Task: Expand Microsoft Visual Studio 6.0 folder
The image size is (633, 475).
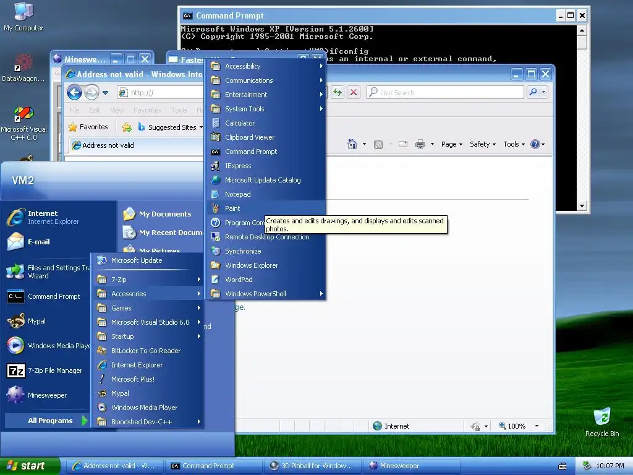Action: pyautogui.click(x=148, y=322)
